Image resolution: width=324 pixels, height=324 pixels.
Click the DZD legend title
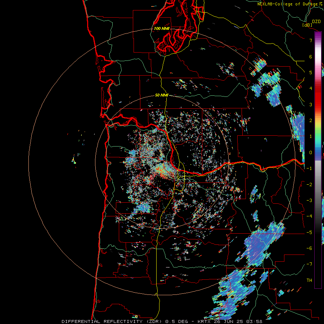316,22
